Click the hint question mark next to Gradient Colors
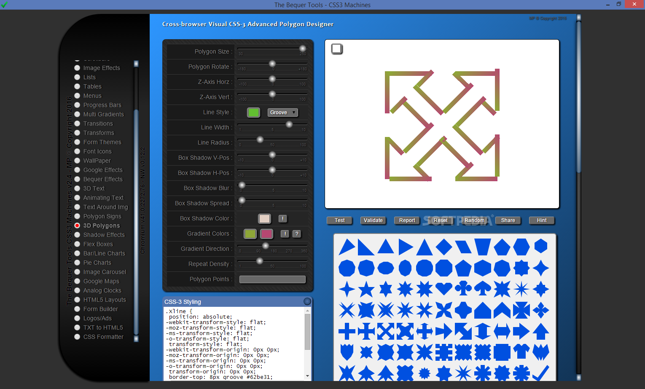645x389 pixels. pyautogui.click(x=297, y=233)
